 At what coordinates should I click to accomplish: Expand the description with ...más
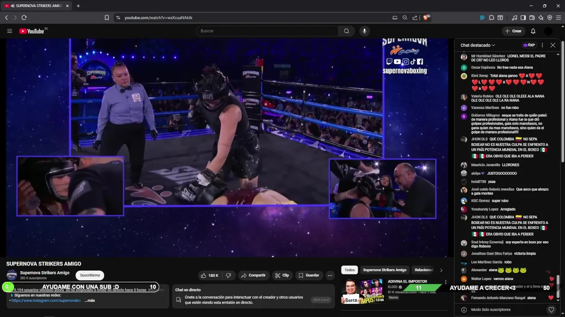pyautogui.click(x=90, y=300)
